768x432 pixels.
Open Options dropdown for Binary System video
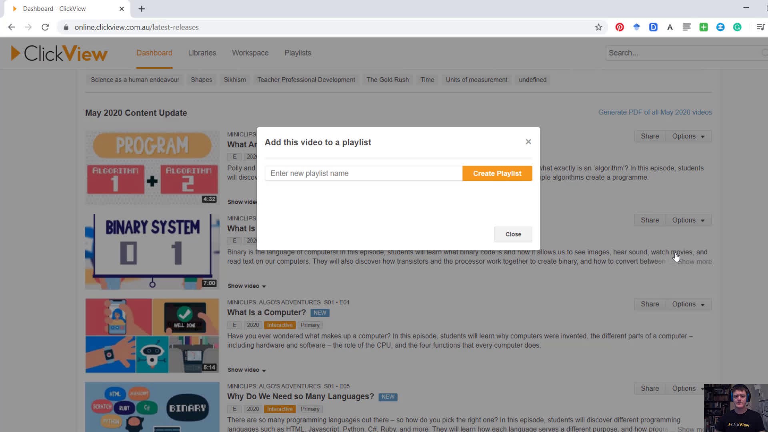click(x=688, y=220)
